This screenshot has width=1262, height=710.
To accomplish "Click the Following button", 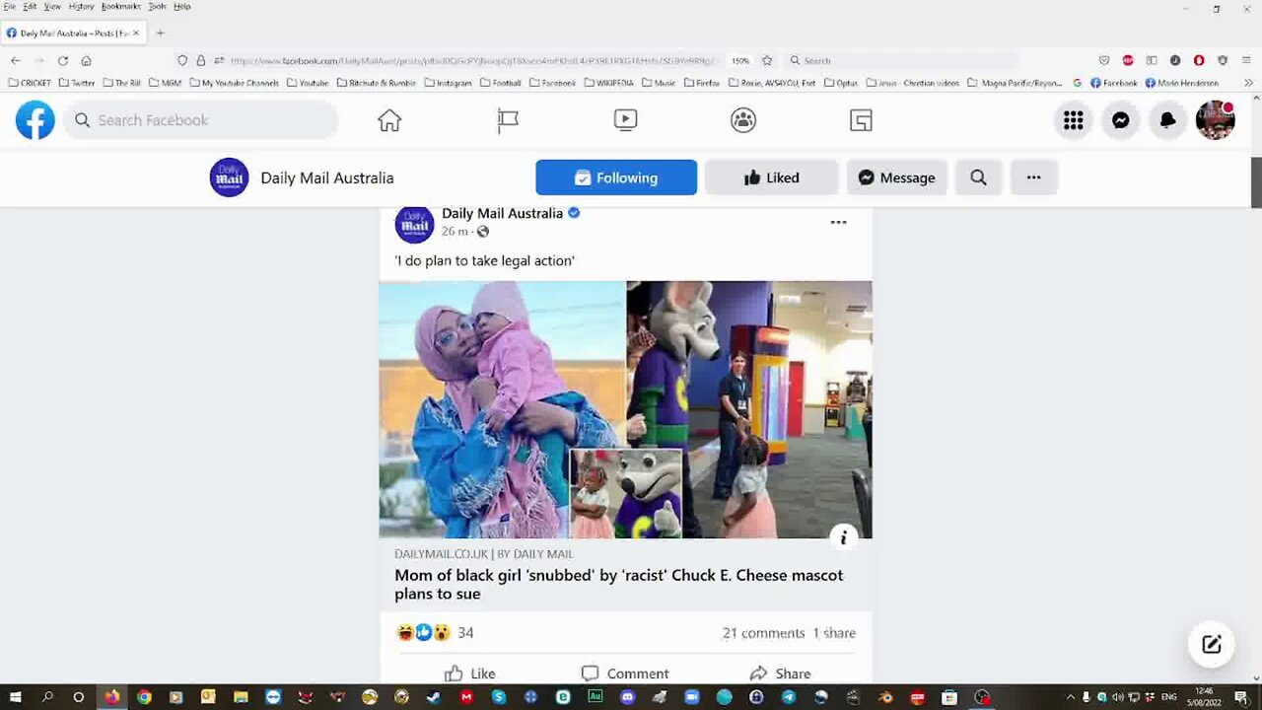I will click(x=616, y=177).
